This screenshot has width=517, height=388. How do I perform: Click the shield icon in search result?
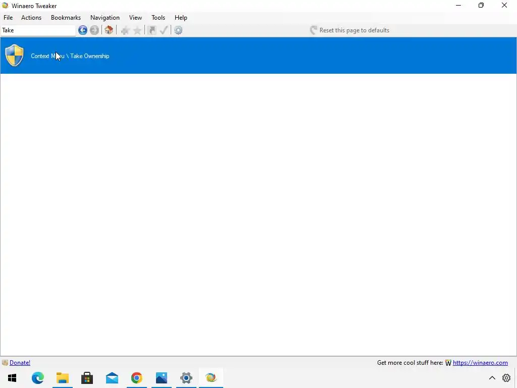[15, 56]
